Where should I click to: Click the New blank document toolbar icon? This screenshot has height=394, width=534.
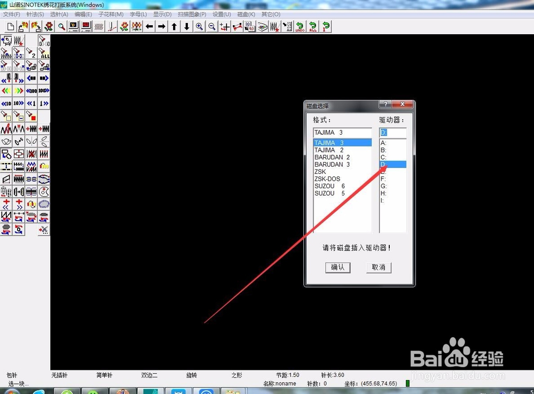11,27
